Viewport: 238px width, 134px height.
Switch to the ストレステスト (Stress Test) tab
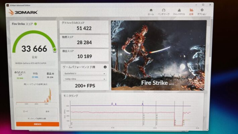coord(179,12)
